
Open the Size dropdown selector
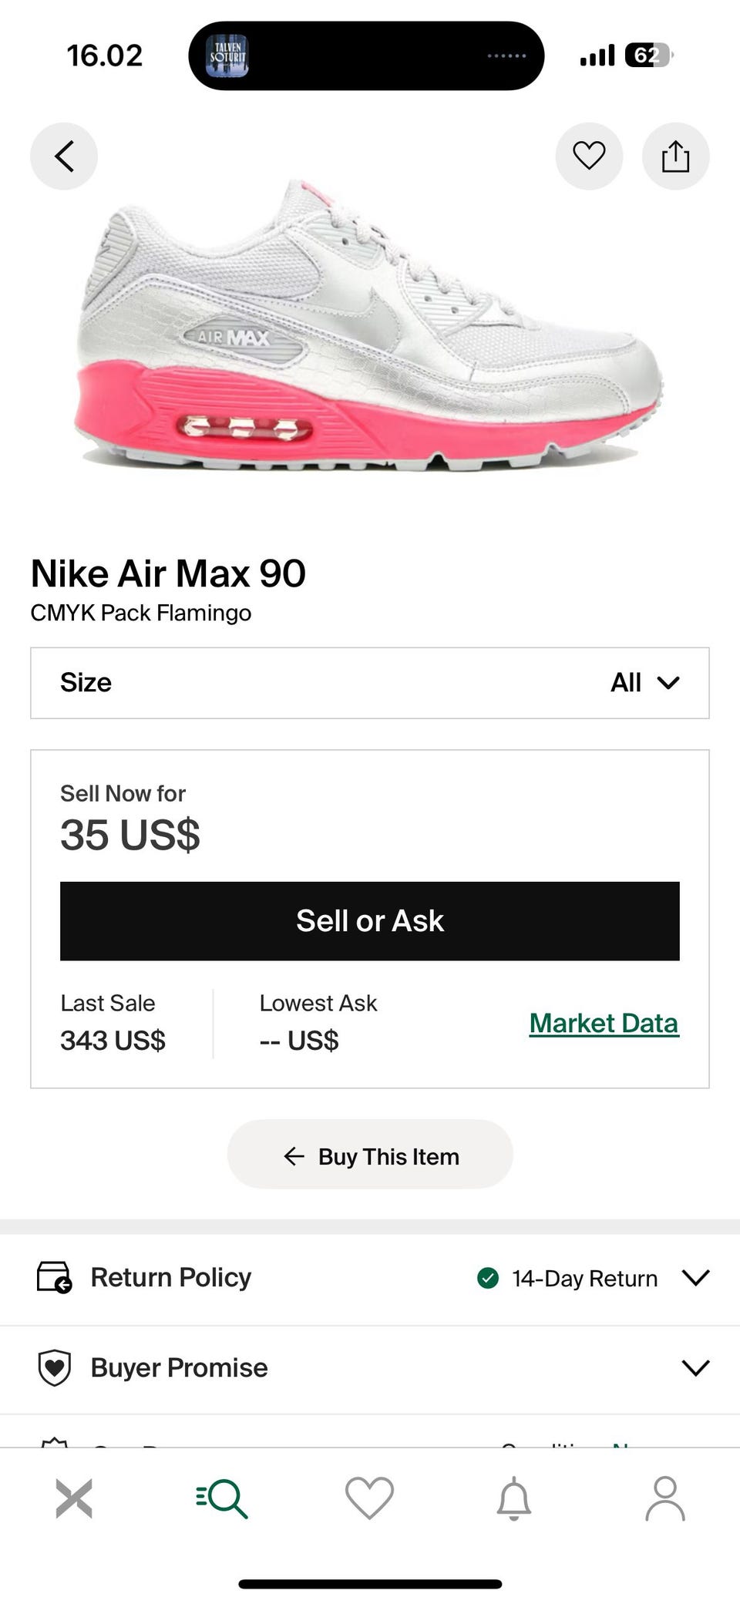(x=370, y=683)
